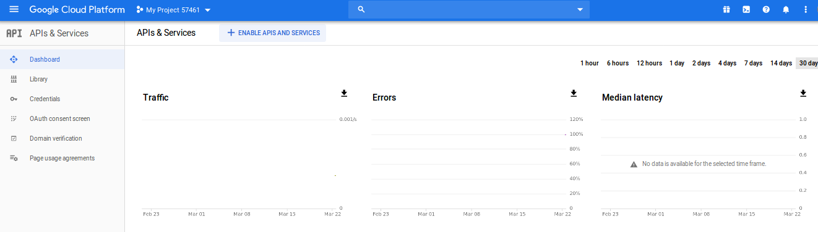Click the Dashboard sidebar icon
The height and width of the screenshot is (232, 818).
pyautogui.click(x=14, y=59)
